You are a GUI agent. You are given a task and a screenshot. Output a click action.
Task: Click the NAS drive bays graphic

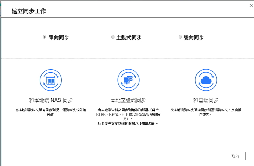coord(51,81)
